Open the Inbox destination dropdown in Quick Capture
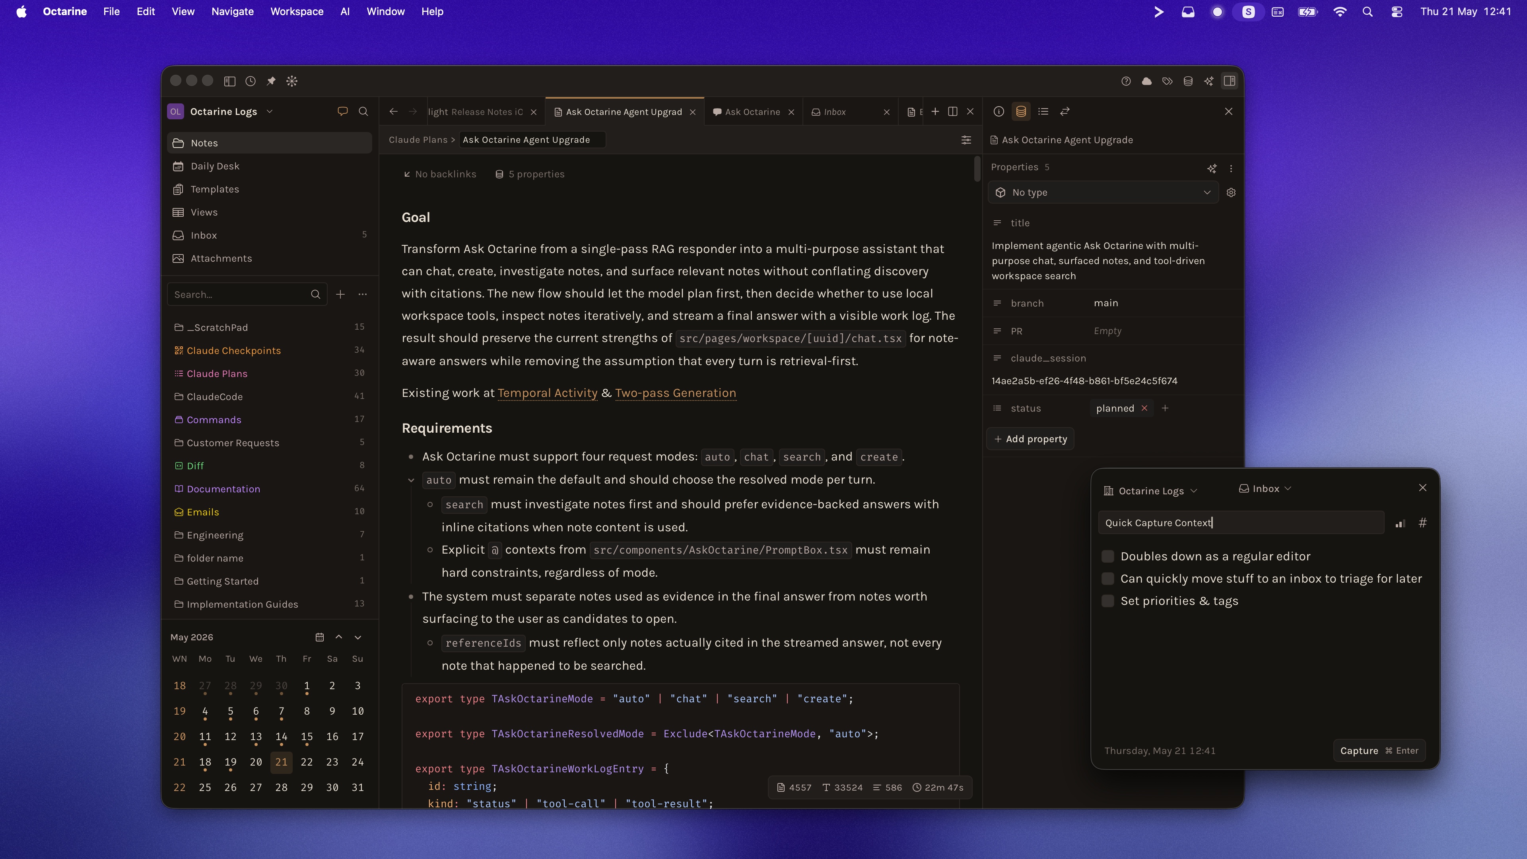 click(1265, 488)
